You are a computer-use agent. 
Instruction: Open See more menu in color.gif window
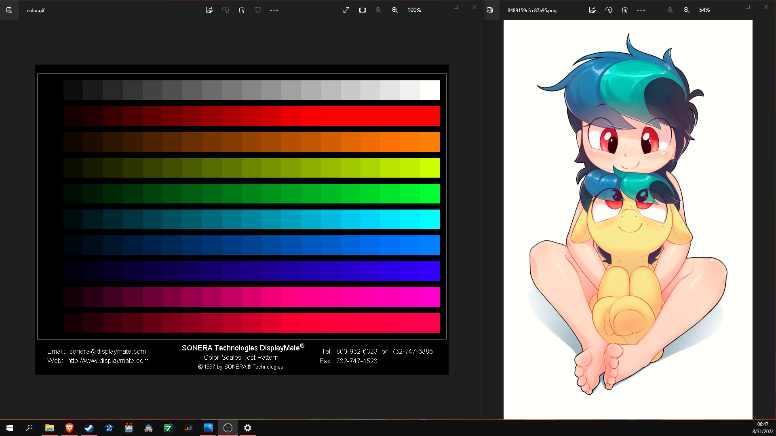tap(274, 10)
